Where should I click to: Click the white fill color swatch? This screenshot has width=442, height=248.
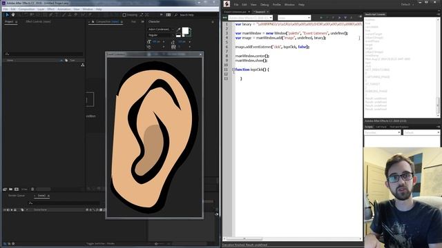point(185,30)
